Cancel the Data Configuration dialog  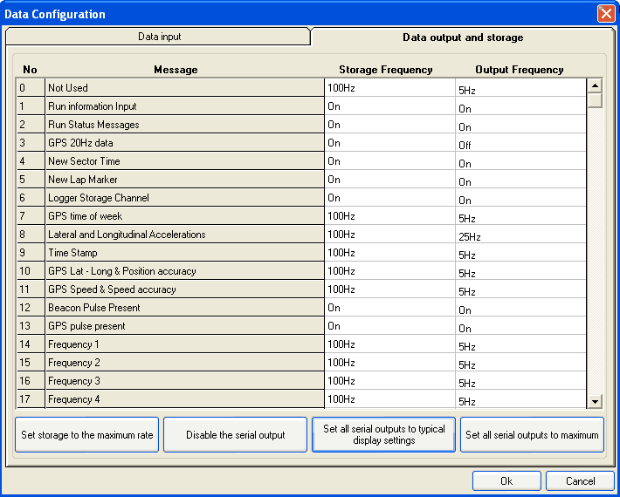[x=580, y=481]
